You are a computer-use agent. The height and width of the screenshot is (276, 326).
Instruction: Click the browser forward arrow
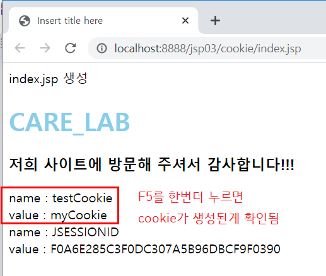(45, 48)
